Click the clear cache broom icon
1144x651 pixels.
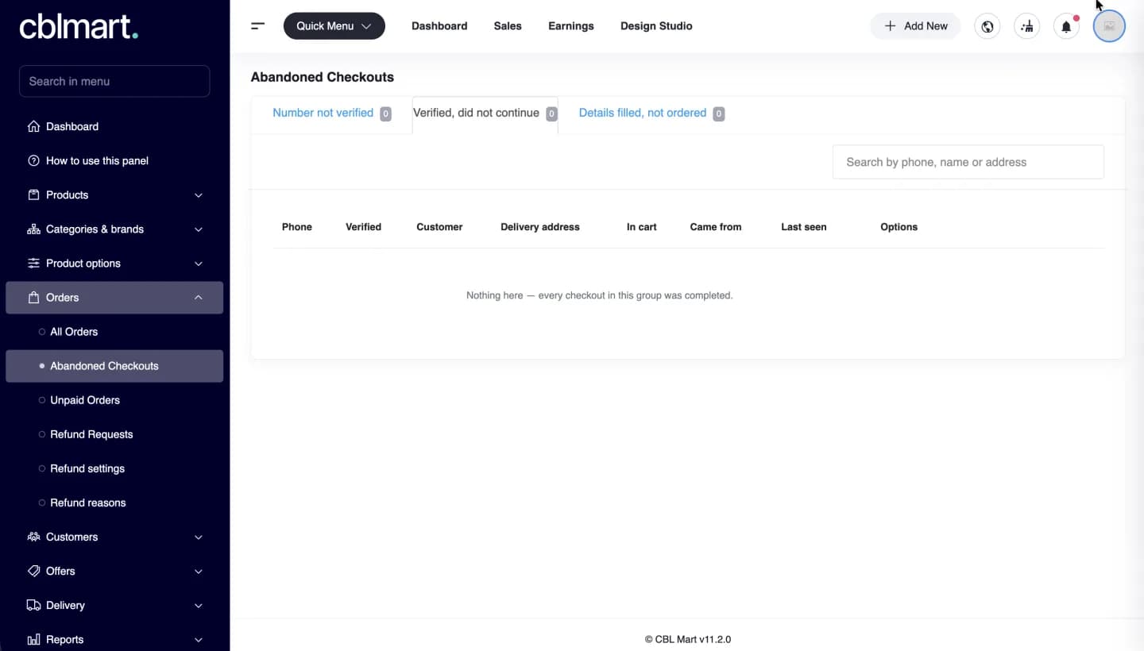(1027, 26)
